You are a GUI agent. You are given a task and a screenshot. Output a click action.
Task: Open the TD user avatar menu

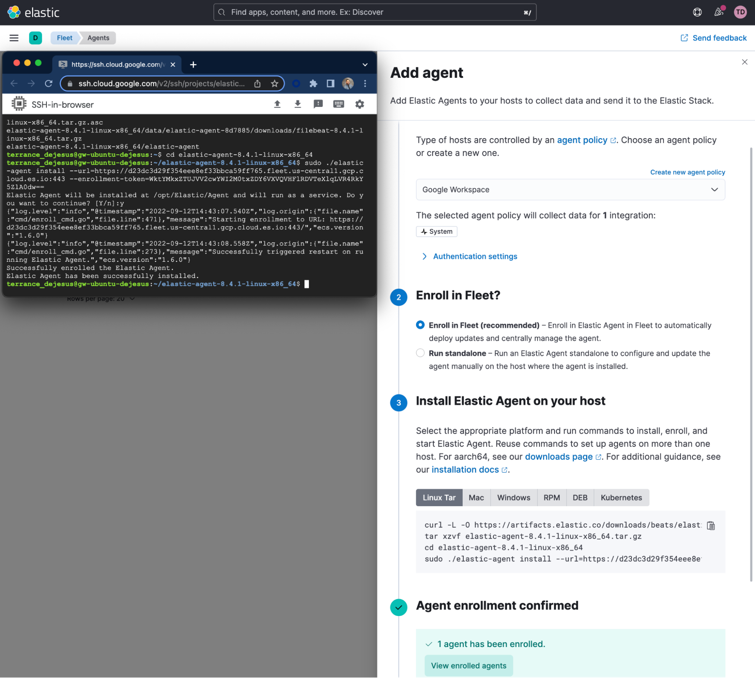point(740,12)
